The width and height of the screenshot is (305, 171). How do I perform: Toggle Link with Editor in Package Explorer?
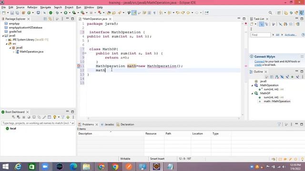(50, 19)
